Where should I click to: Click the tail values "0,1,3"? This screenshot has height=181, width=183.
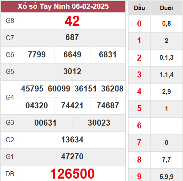167,58
